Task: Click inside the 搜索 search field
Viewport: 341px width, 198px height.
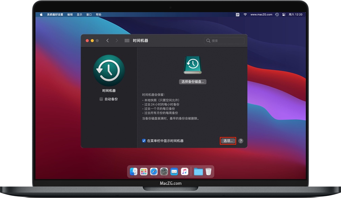Action: pos(224,40)
